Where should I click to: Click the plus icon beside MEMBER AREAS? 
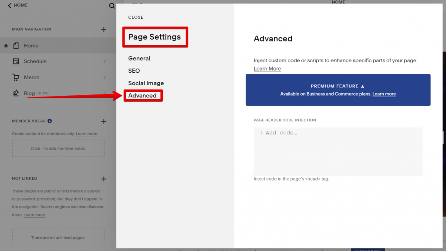tap(104, 121)
